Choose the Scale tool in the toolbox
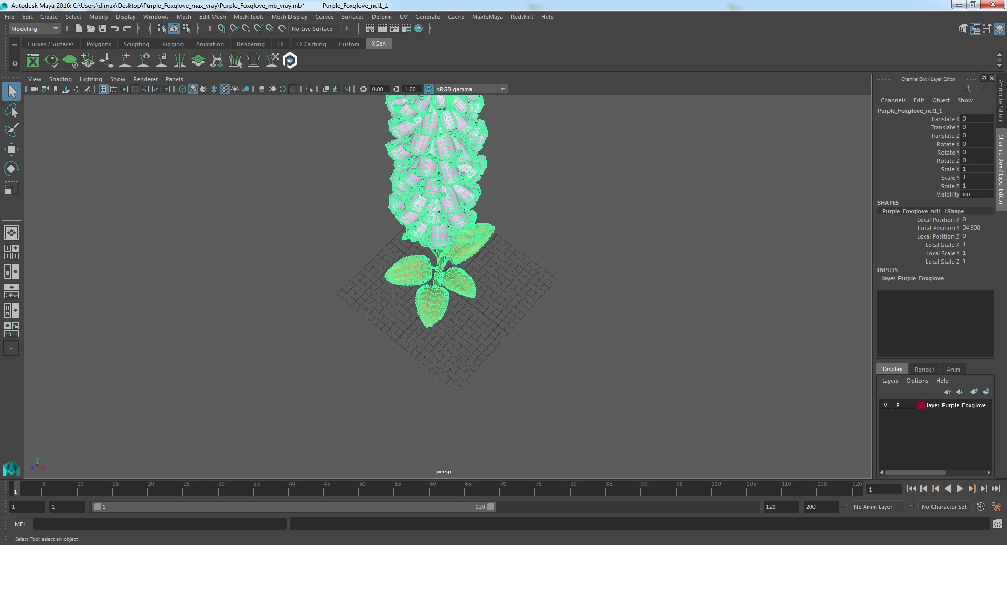The width and height of the screenshot is (1007, 607). pos(12,188)
